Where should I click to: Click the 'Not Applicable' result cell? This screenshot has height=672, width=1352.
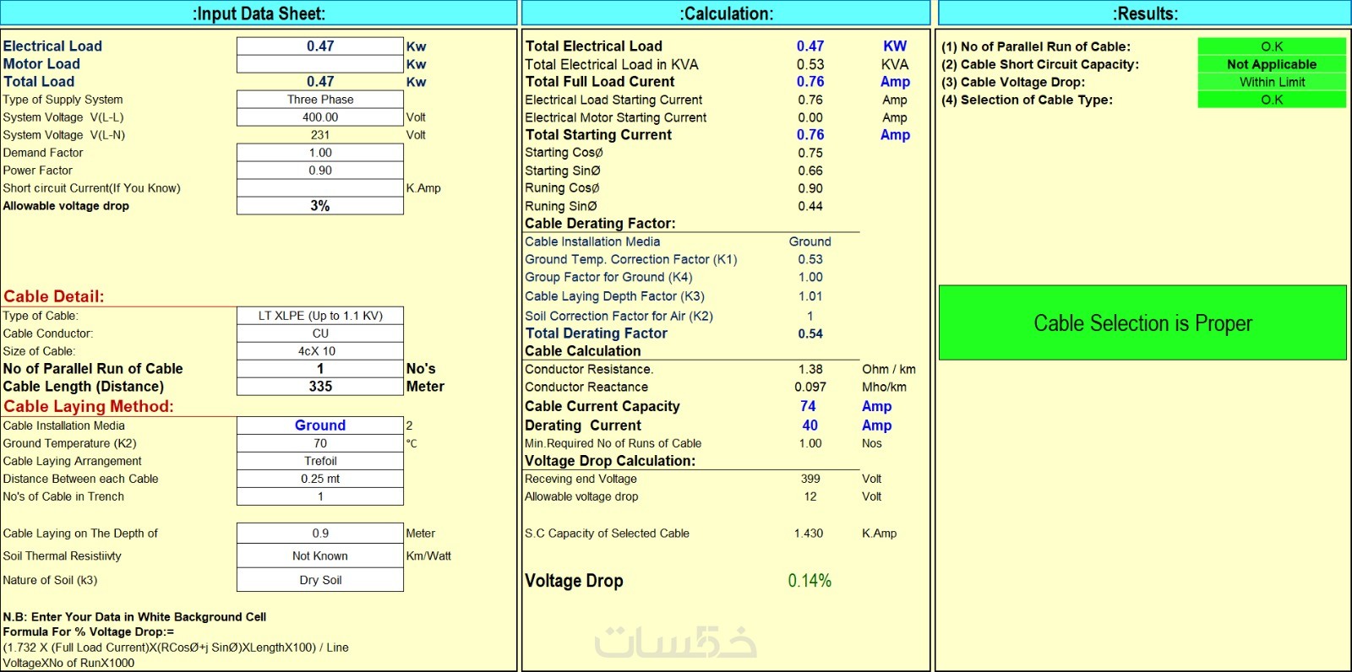[x=1272, y=64]
